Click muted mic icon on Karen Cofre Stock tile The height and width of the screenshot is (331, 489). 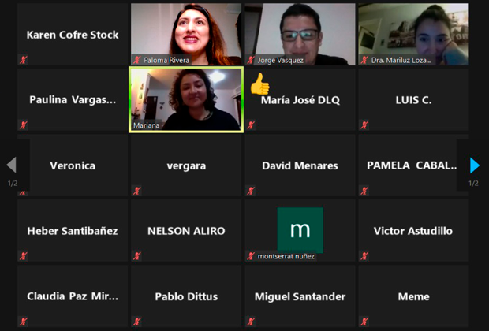click(24, 60)
